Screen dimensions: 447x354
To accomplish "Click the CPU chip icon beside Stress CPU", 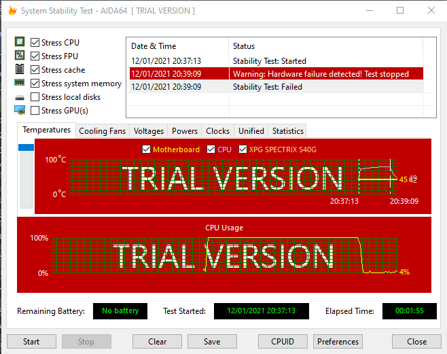I will (20, 41).
